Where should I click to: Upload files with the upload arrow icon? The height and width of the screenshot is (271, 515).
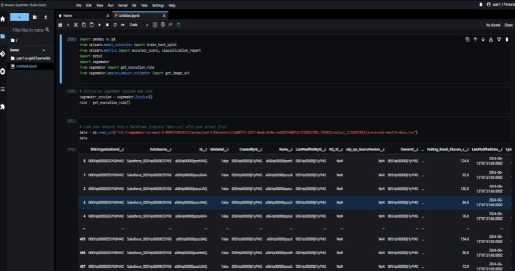click(x=45, y=17)
